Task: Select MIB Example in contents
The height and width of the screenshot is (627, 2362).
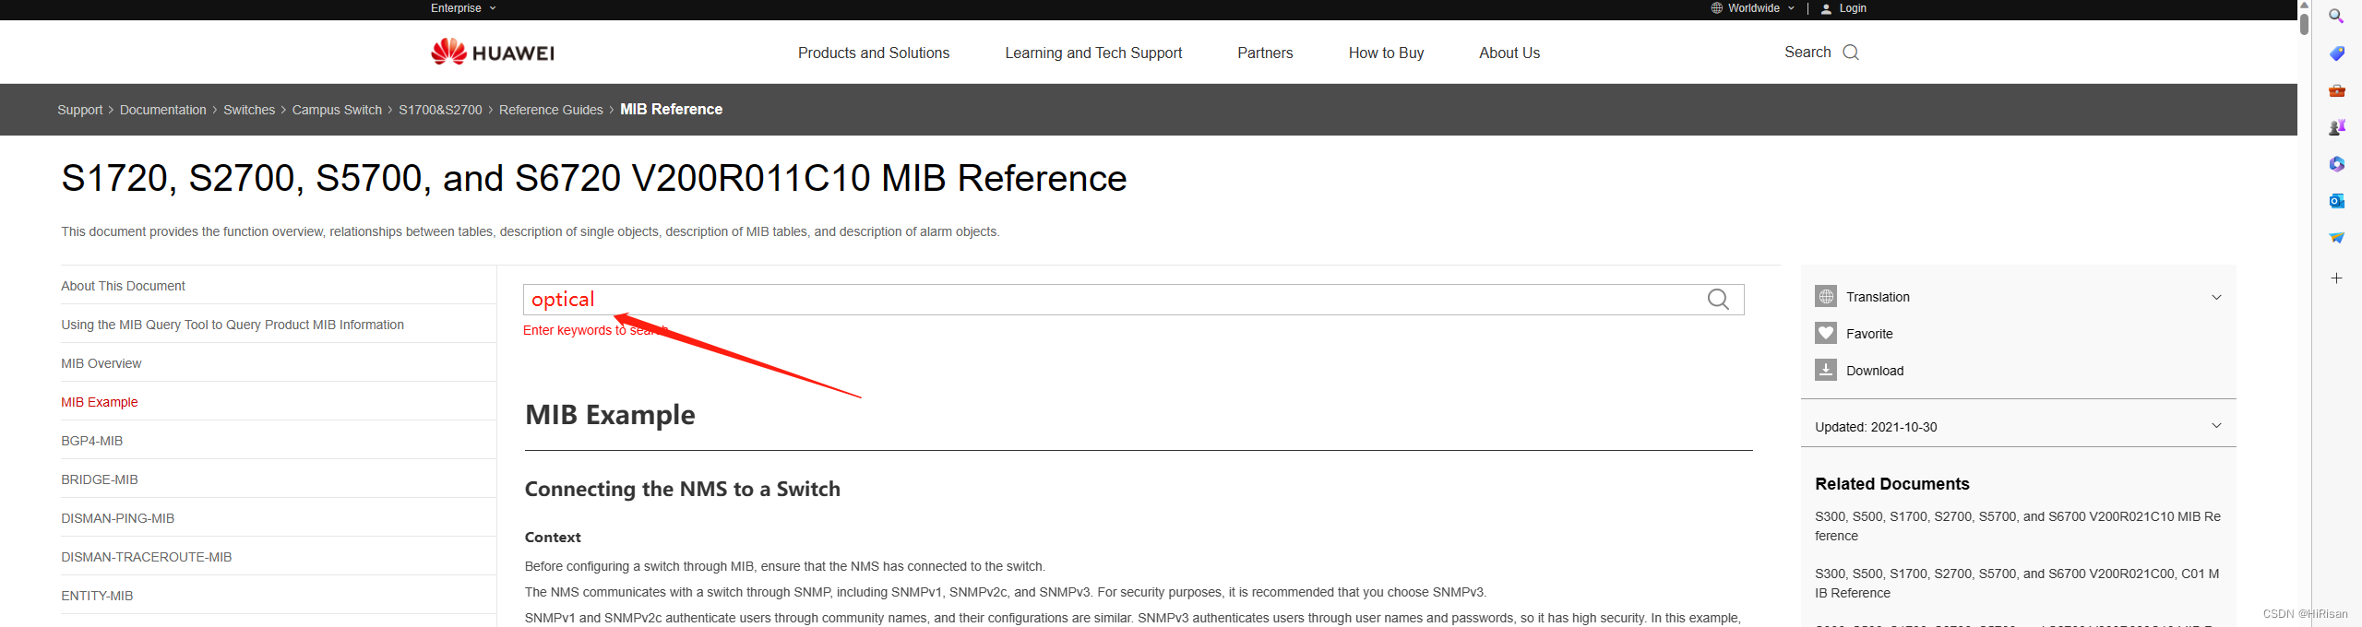Action: tap(100, 402)
